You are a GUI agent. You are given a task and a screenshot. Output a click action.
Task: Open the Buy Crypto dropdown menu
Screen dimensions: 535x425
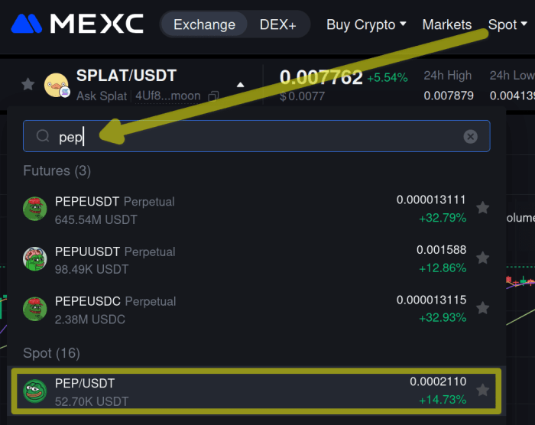[x=366, y=24]
